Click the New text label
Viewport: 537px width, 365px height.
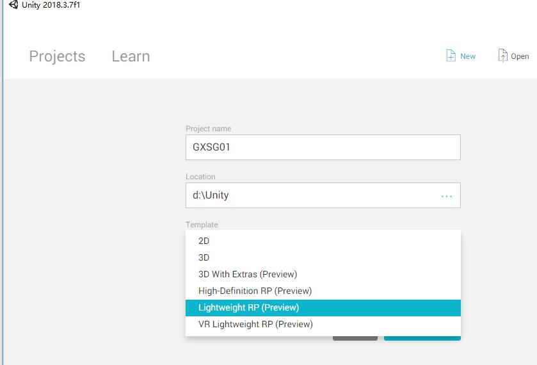point(468,56)
